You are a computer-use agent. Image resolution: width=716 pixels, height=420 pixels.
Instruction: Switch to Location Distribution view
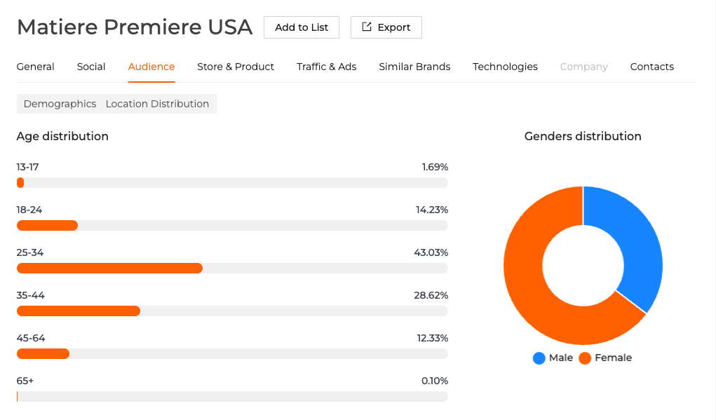157,104
